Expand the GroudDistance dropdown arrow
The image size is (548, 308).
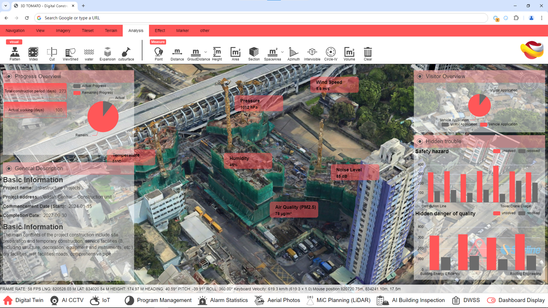tap(206, 52)
